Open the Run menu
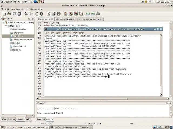This screenshot has width=173, height=129. click(18, 9)
